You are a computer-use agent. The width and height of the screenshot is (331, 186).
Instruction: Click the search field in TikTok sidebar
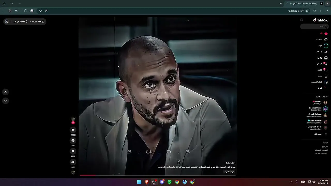[314, 27]
